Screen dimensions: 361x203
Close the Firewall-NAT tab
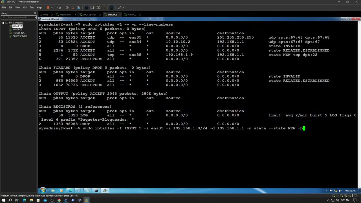pos(76,15)
